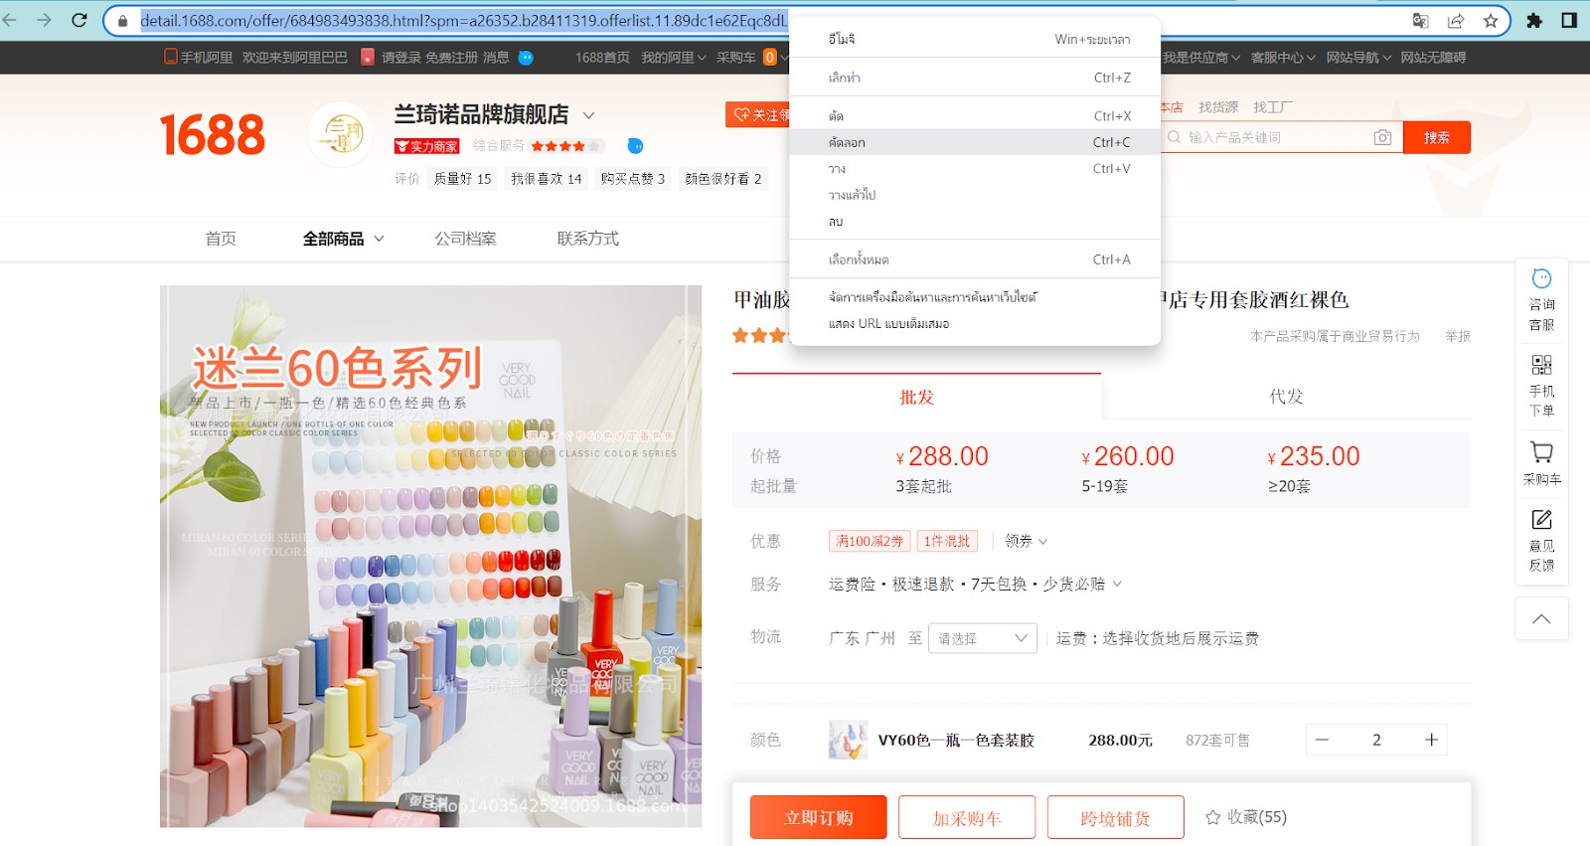Open the browser side panel icon
Screen dimensions: 1590x846
[x=1569, y=20]
